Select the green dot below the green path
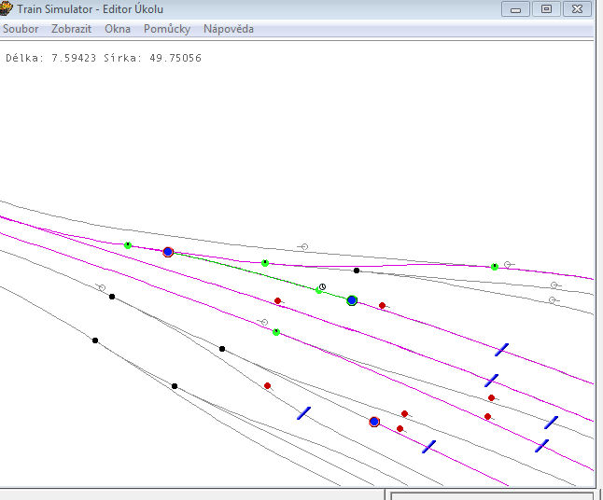The height and width of the screenshot is (500, 603). [x=276, y=332]
